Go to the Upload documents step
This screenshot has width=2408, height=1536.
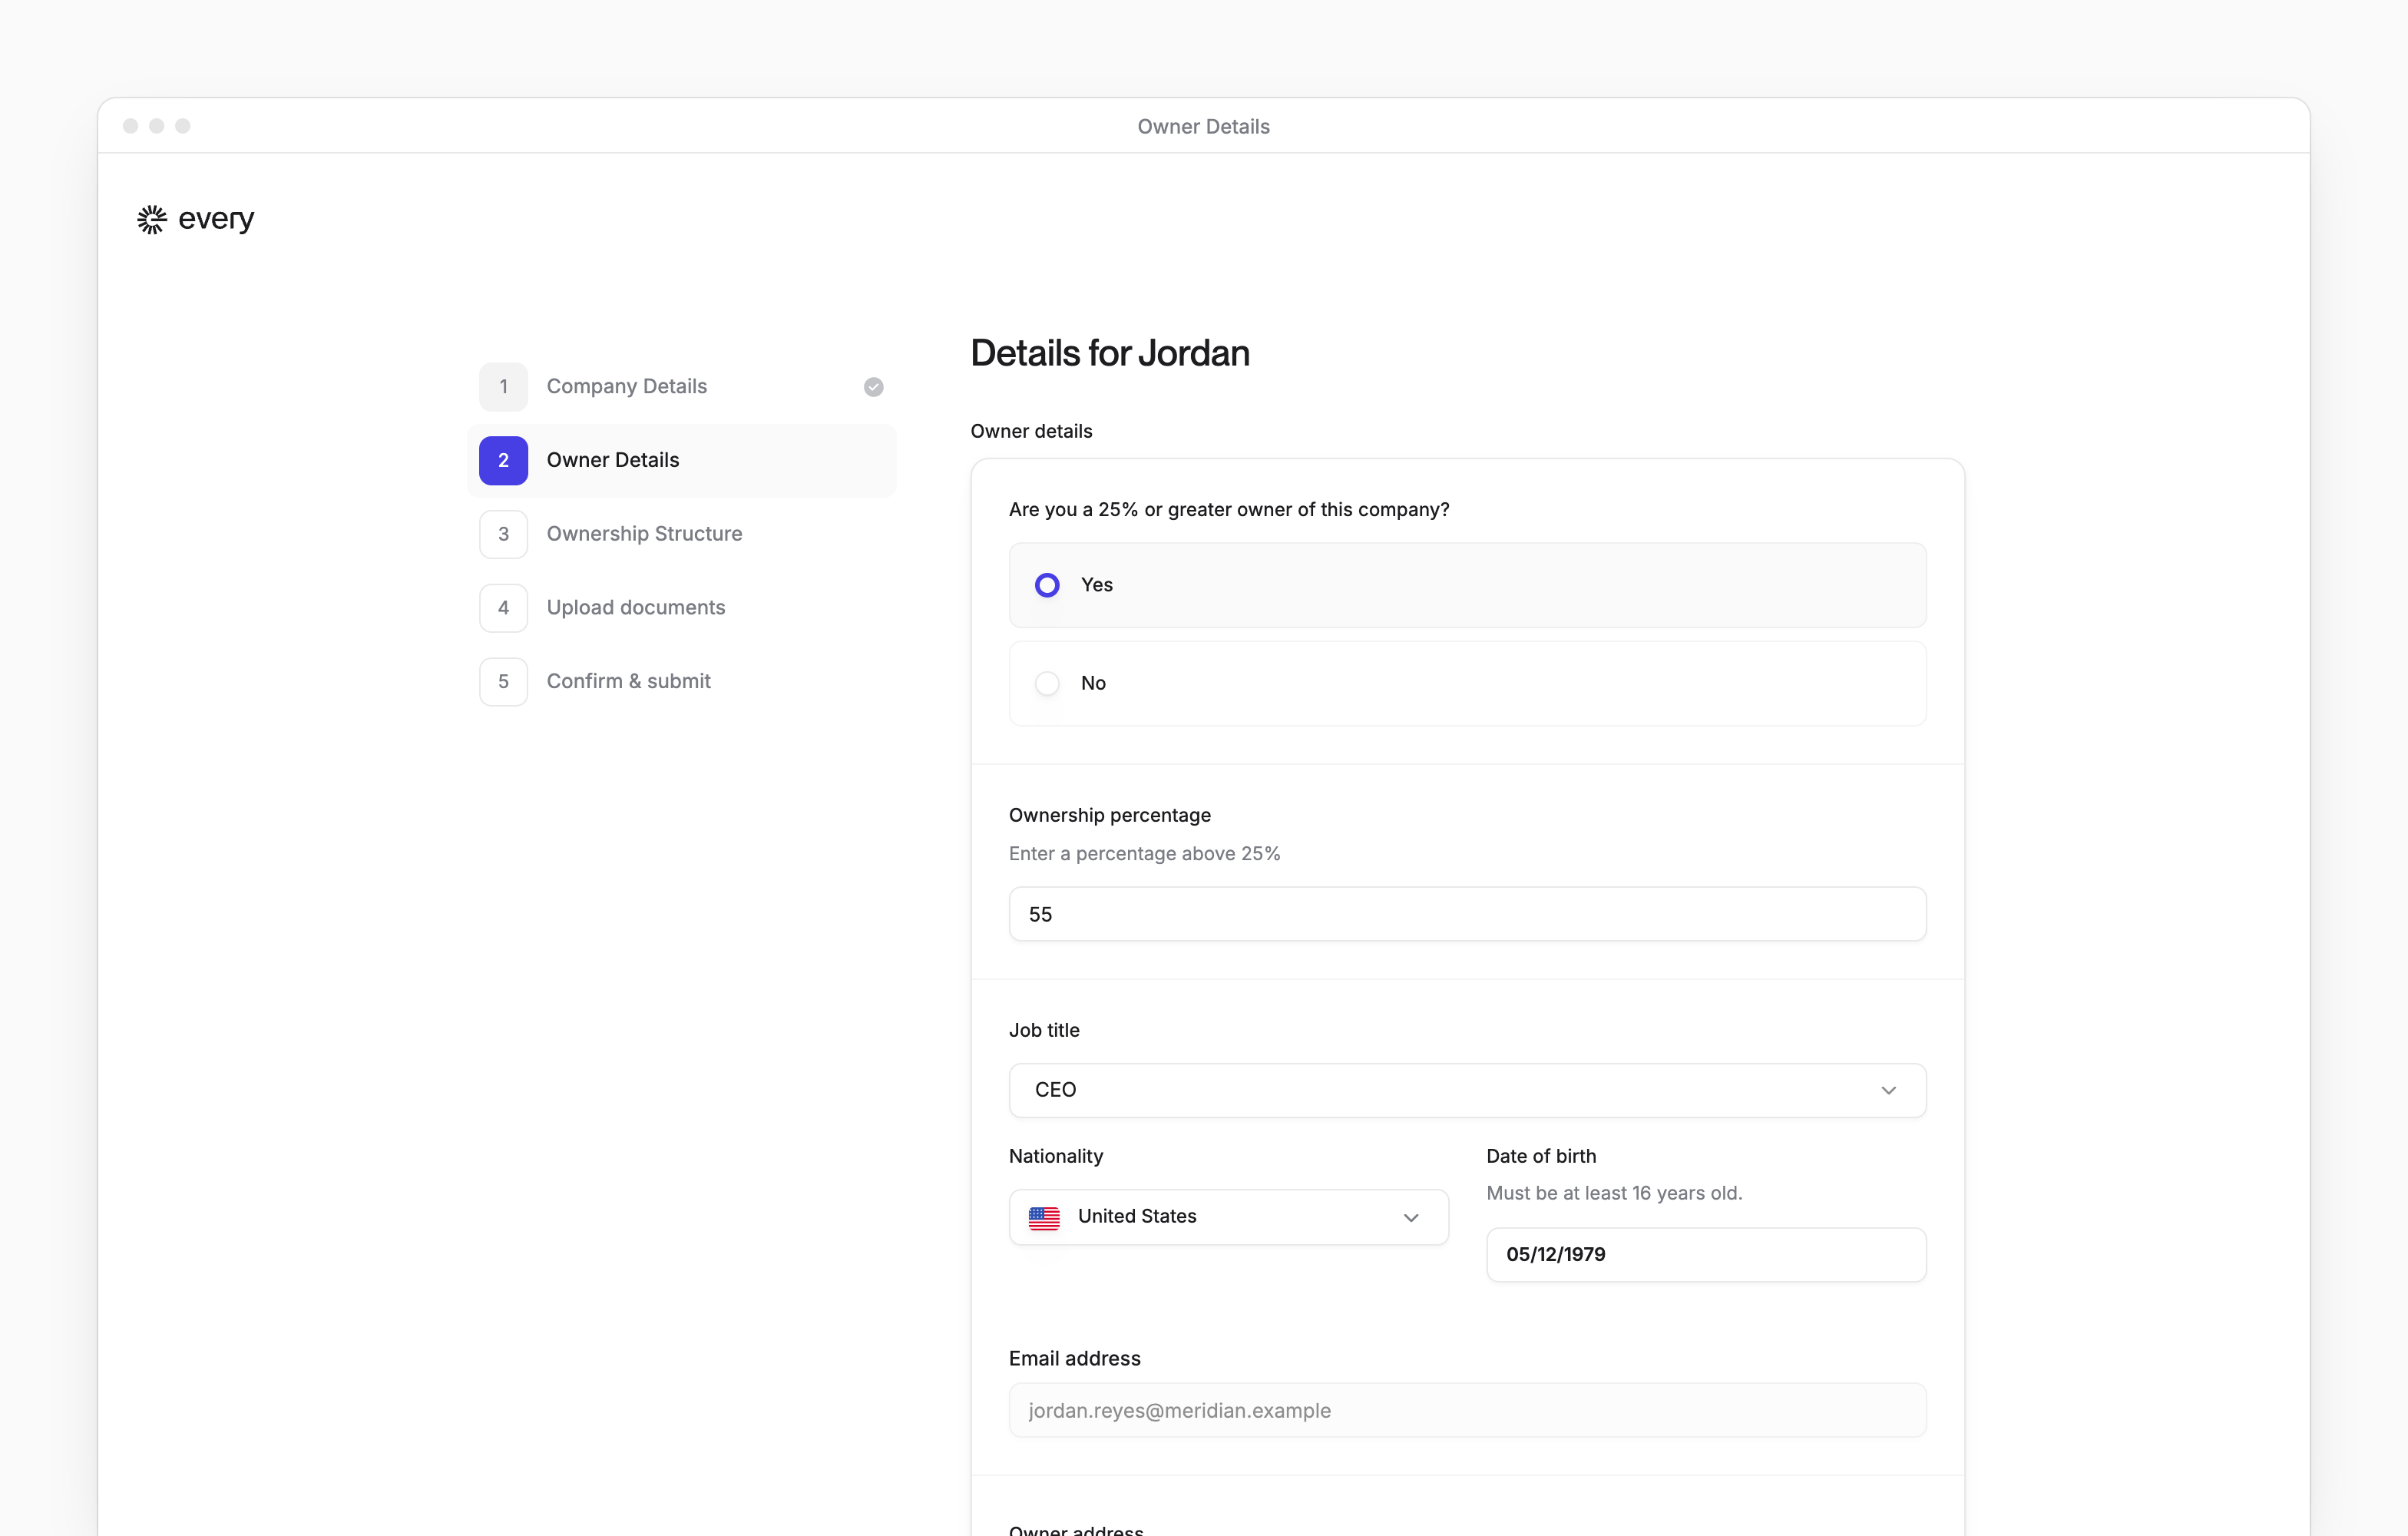point(681,608)
